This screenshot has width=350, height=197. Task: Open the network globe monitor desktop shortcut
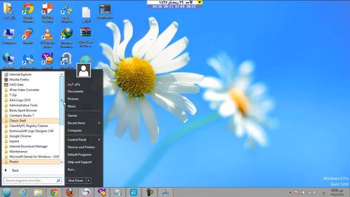[x=9, y=61]
